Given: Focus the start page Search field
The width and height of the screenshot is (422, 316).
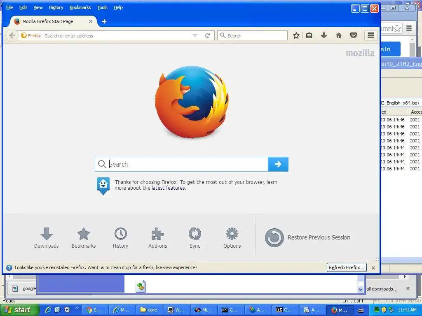Looking at the screenshot, I should (x=181, y=164).
